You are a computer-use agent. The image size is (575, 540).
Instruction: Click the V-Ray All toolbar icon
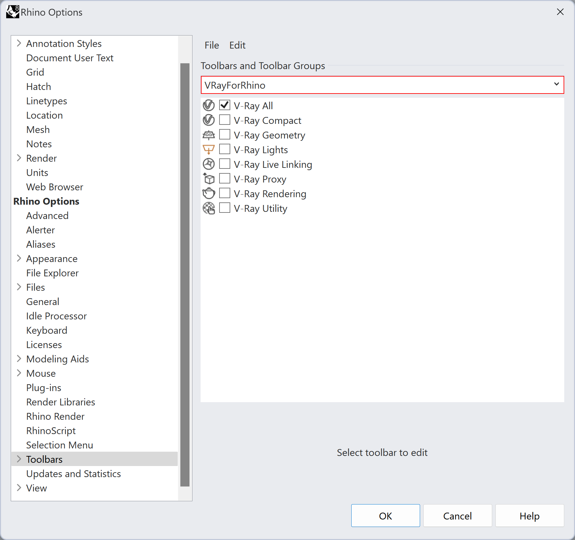pos(209,106)
